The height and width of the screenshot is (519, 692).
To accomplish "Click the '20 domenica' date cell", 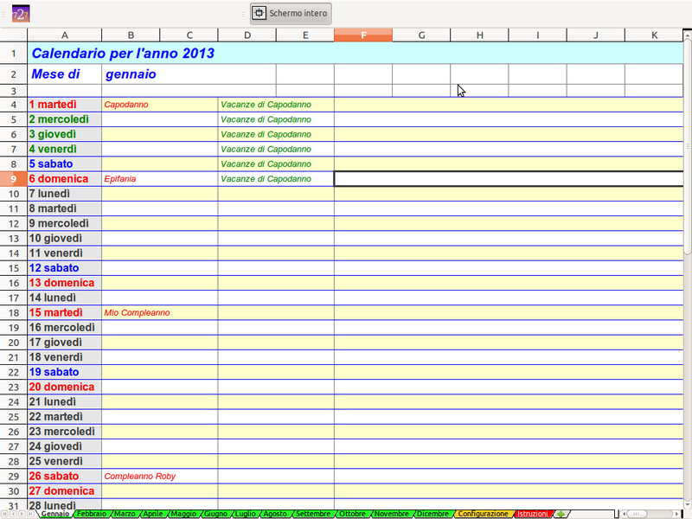I will pos(64,387).
